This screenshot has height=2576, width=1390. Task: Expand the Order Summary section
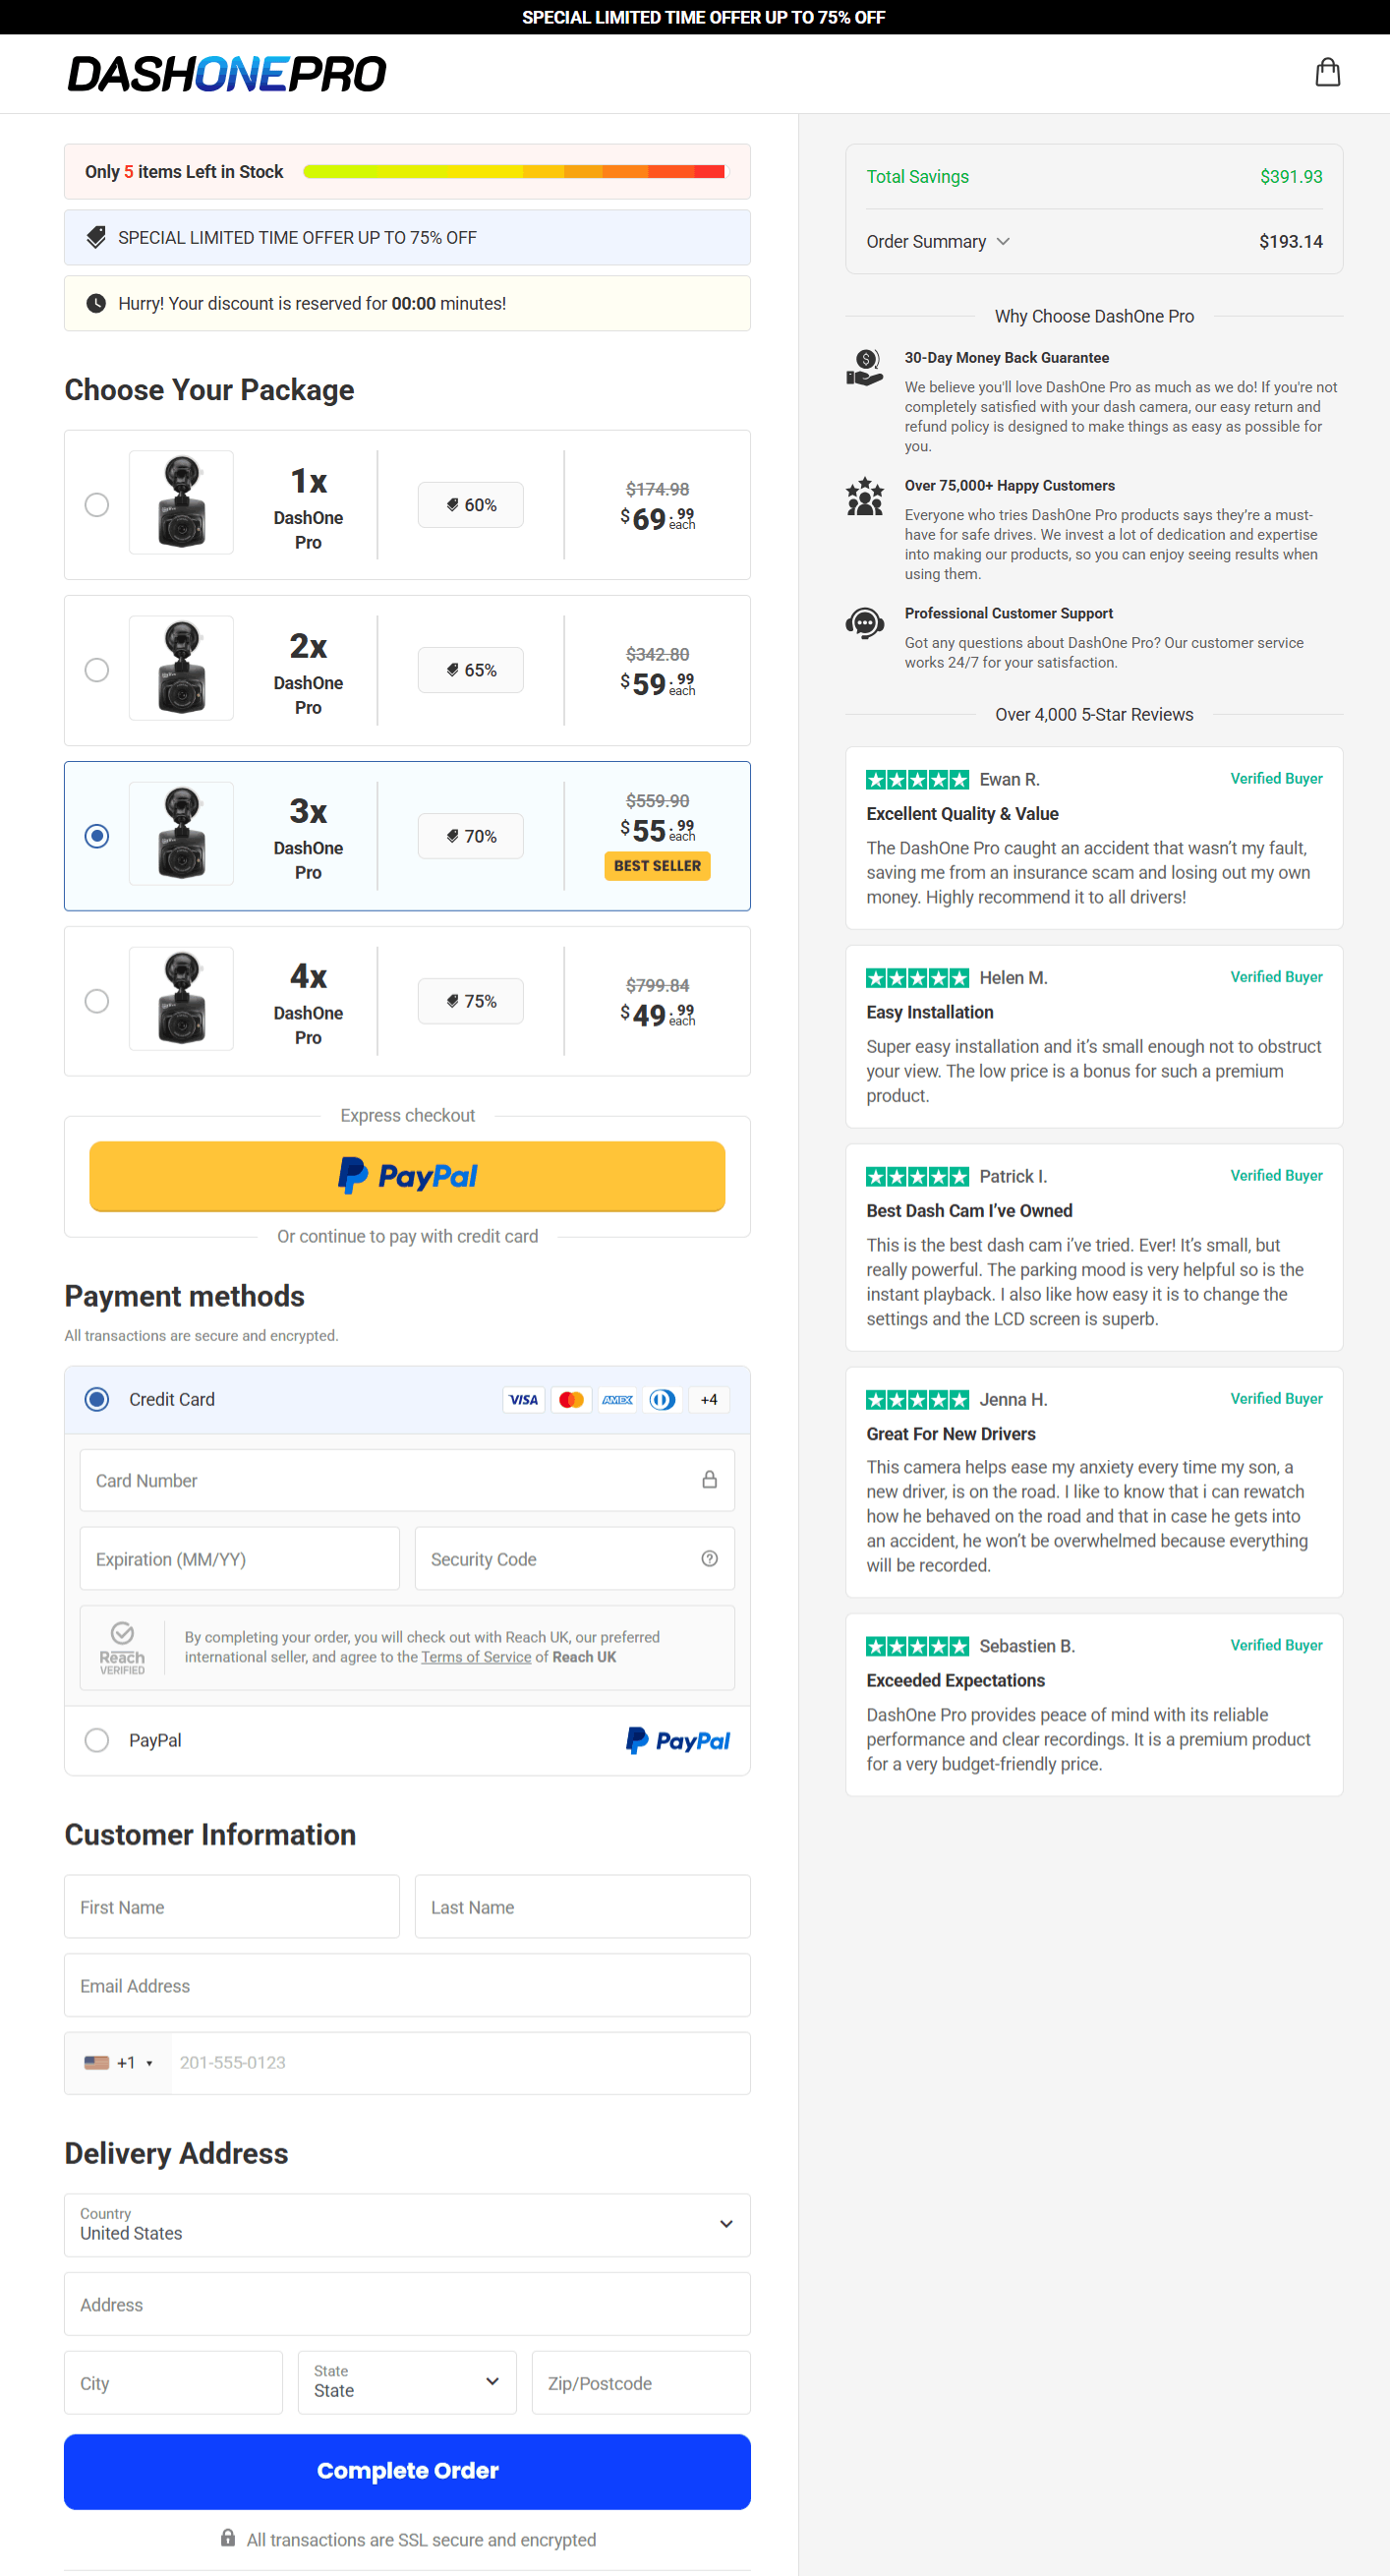coord(938,242)
